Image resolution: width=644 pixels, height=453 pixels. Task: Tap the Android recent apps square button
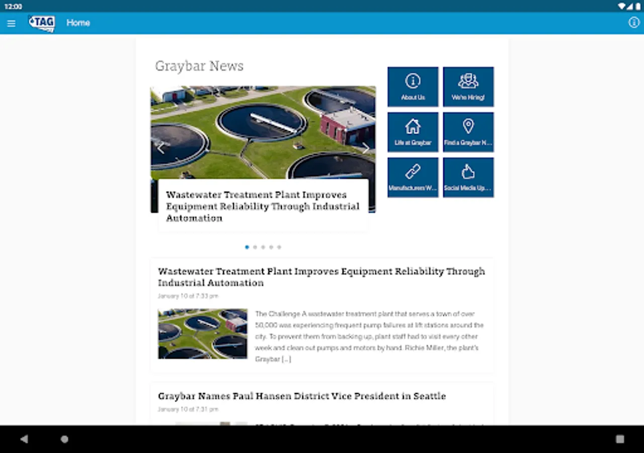click(x=620, y=439)
